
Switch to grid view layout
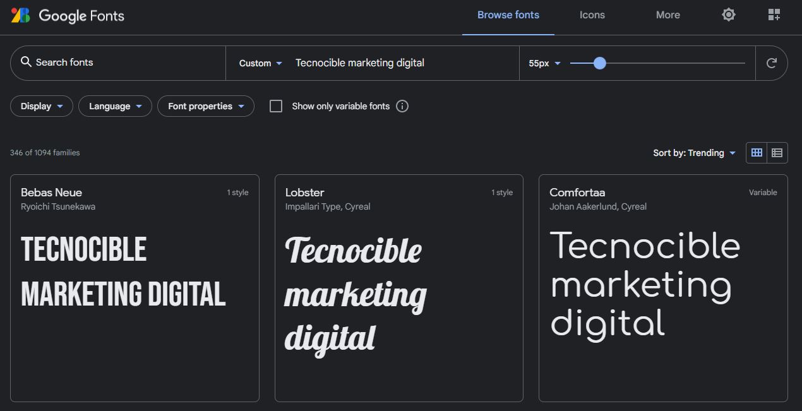pos(757,153)
